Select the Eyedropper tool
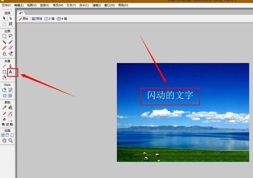The image size is (253, 178). [x=4, y=108]
